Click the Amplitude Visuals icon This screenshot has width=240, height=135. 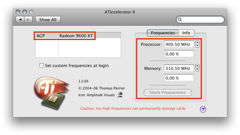(x=120, y=95)
